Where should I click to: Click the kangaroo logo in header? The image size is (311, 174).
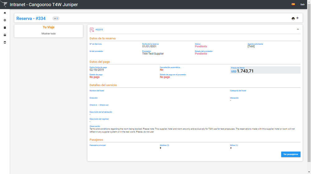pos(4,4)
